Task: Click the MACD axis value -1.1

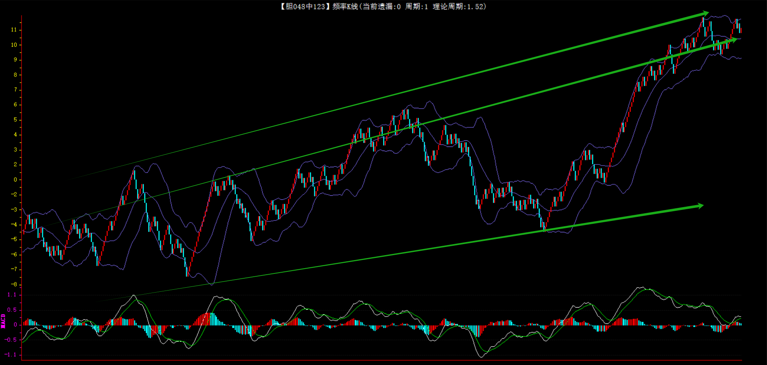Action: 11,355
